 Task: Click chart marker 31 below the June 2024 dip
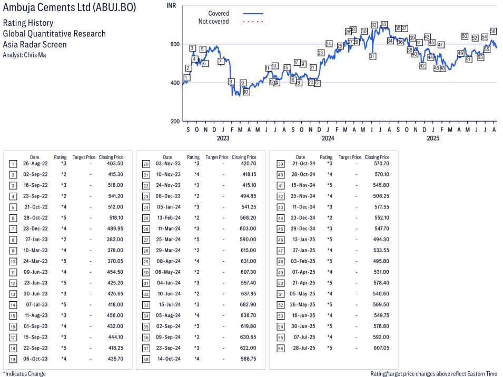tap(372, 56)
